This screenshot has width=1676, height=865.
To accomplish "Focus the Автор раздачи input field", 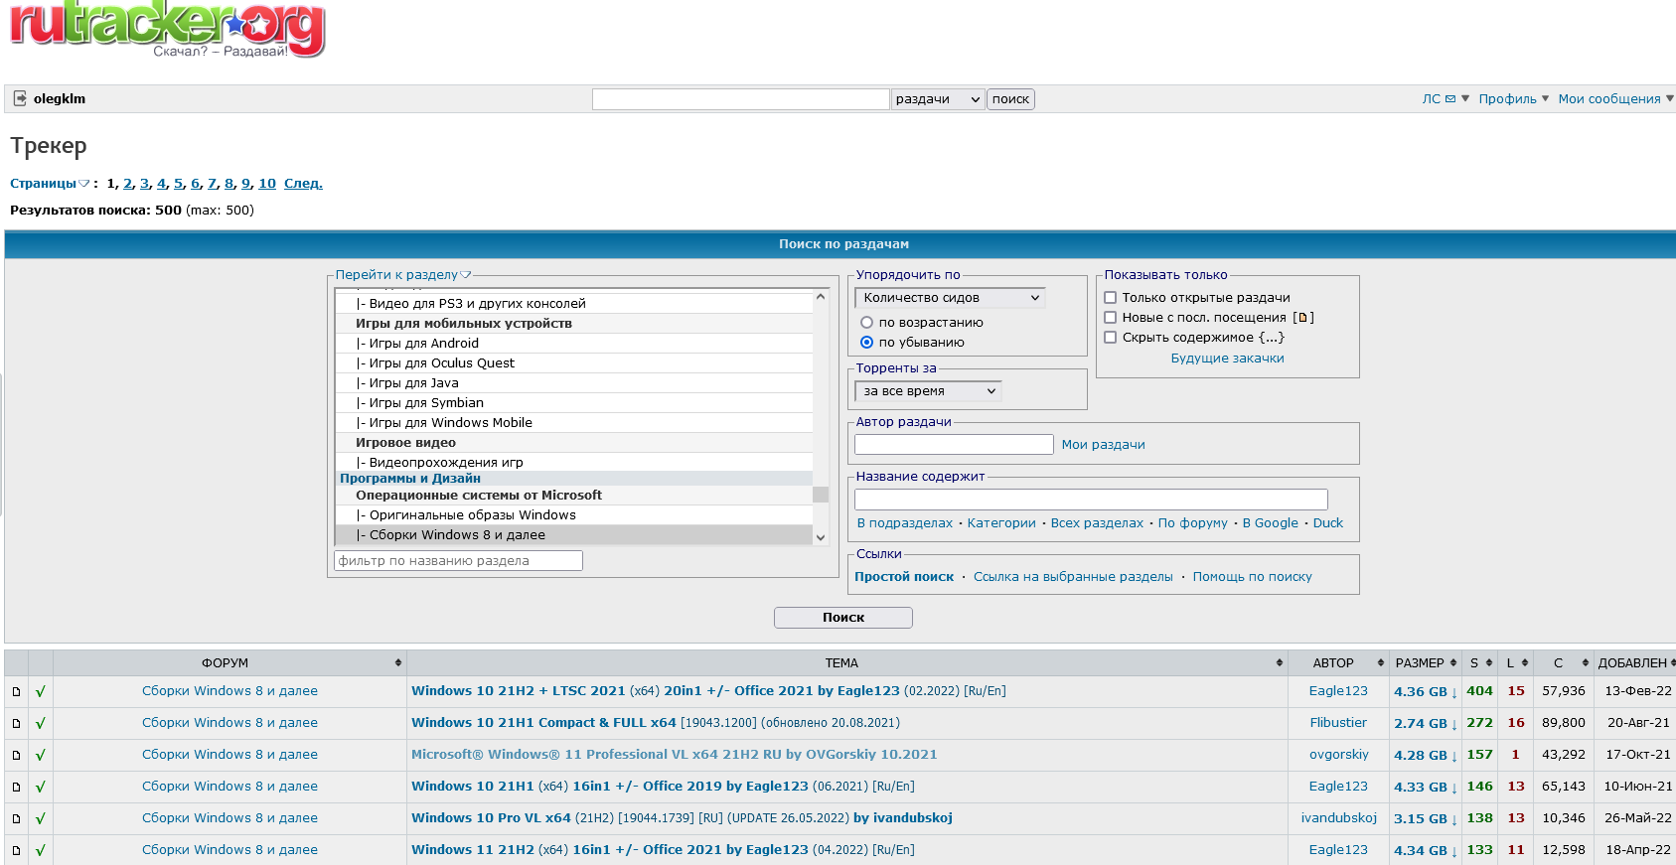I will click(954, 445).
